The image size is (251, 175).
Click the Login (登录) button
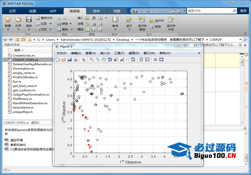pos(243,11)
